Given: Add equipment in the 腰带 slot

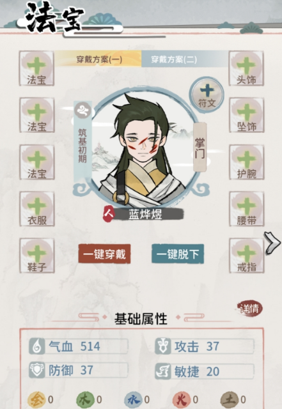Looking at the screenshot, I should (x=247, y=209).
